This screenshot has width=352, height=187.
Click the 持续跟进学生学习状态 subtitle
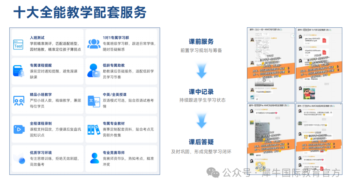[x=202, y=100]
